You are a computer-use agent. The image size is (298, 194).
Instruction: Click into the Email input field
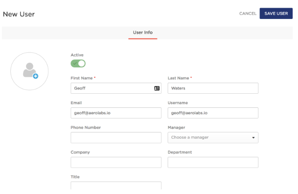[116, 113]
